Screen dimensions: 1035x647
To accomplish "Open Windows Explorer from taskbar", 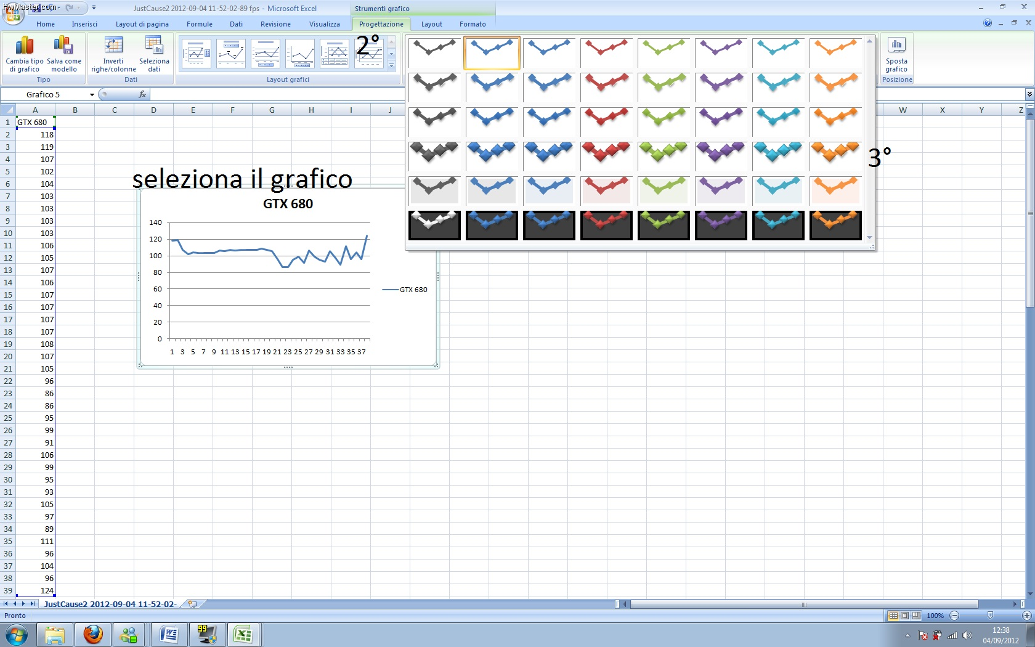I will (x=55, y=635).
